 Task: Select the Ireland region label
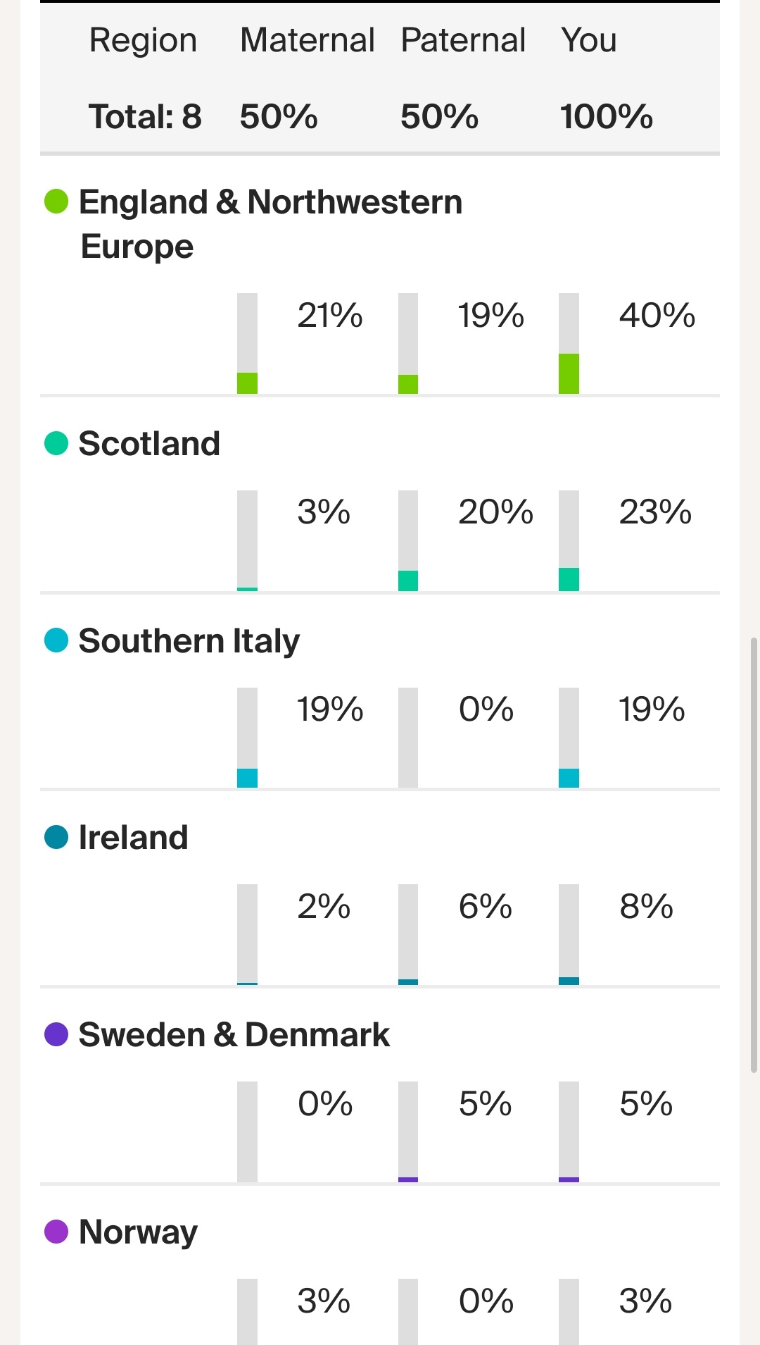(133, 838)
